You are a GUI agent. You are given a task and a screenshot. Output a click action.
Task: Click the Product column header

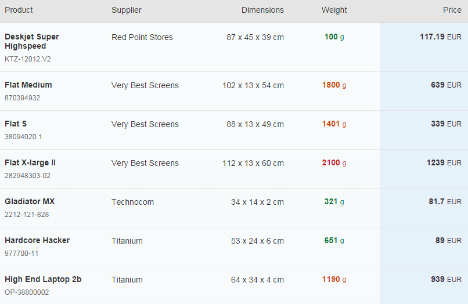tap(19, 10)
